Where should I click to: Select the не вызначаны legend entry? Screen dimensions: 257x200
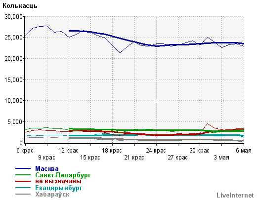click(58, 181)
